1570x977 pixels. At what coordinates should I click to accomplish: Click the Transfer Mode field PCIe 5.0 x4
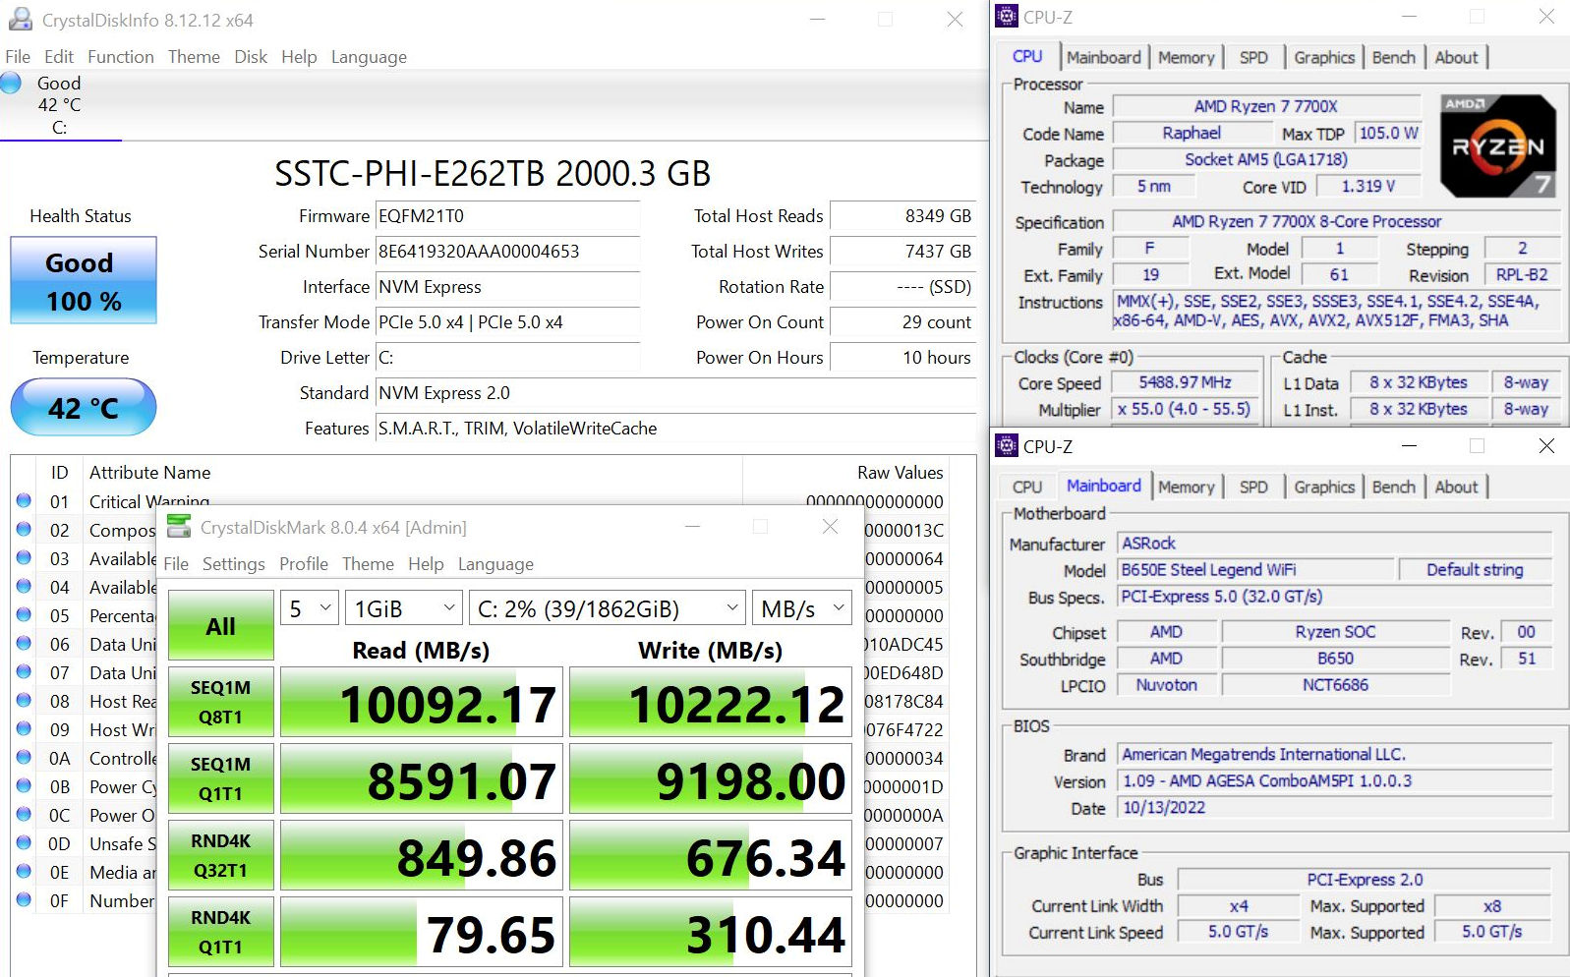coord(507,322)
